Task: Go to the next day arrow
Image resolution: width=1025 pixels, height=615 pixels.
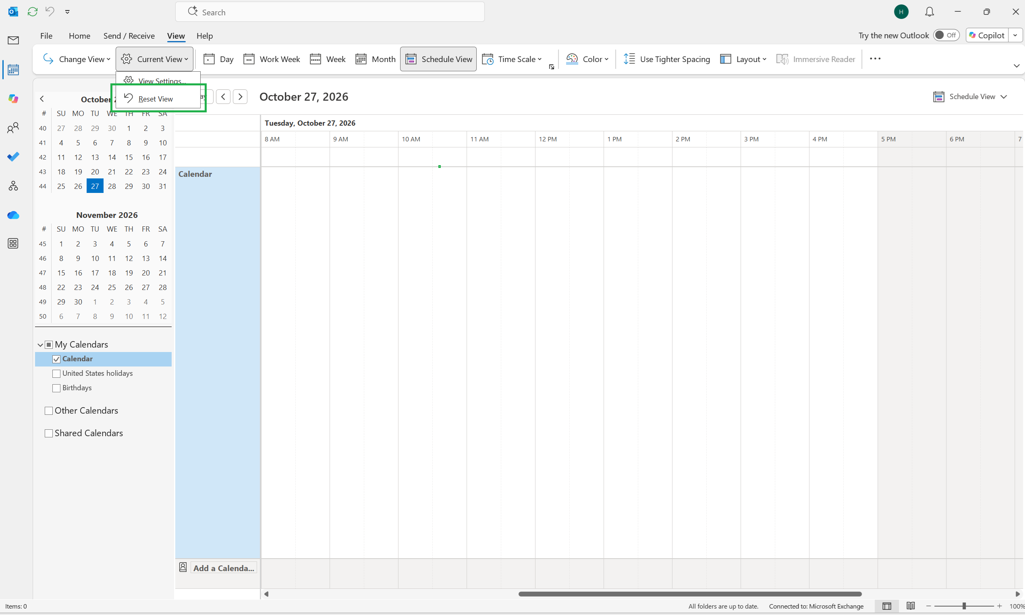Action: (x=240, y=97)
